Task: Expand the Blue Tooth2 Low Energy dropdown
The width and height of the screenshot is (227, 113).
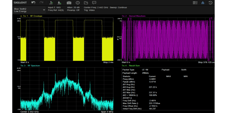Action: coord(29,10)
